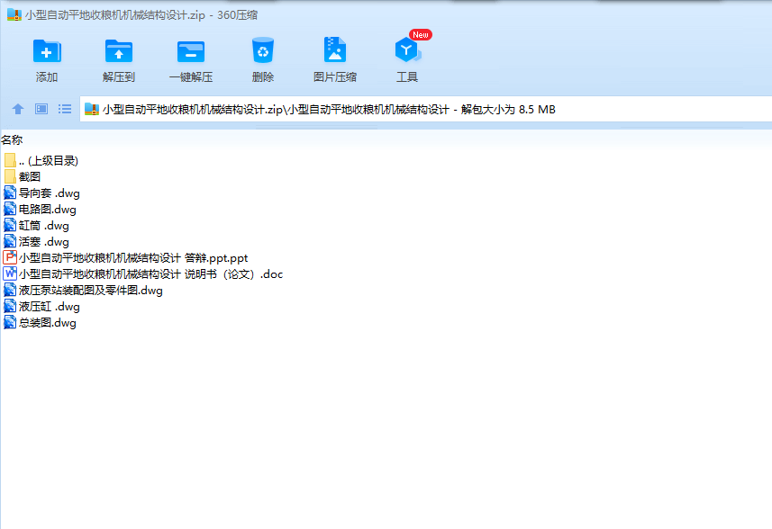
Task: Select the file 总装图.dwg
Action: (41, 323)
